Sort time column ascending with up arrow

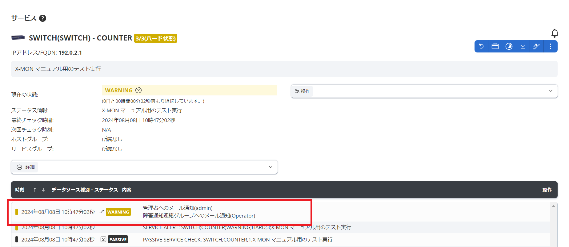click(x=35, y=190)
